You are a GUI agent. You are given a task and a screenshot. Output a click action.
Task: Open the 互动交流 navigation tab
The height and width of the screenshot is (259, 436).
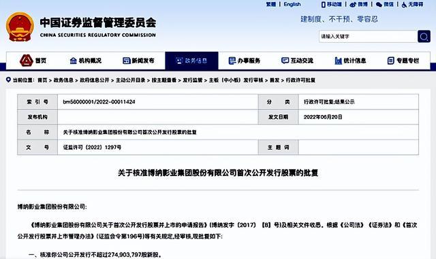pyautogui.click(x=297, y=61)
